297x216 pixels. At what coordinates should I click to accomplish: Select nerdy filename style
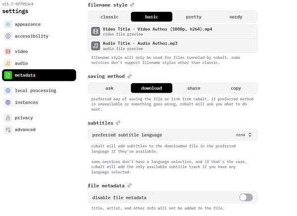point(236,17)
